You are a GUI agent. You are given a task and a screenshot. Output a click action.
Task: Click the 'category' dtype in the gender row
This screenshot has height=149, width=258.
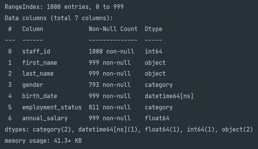tap(159, 85)
